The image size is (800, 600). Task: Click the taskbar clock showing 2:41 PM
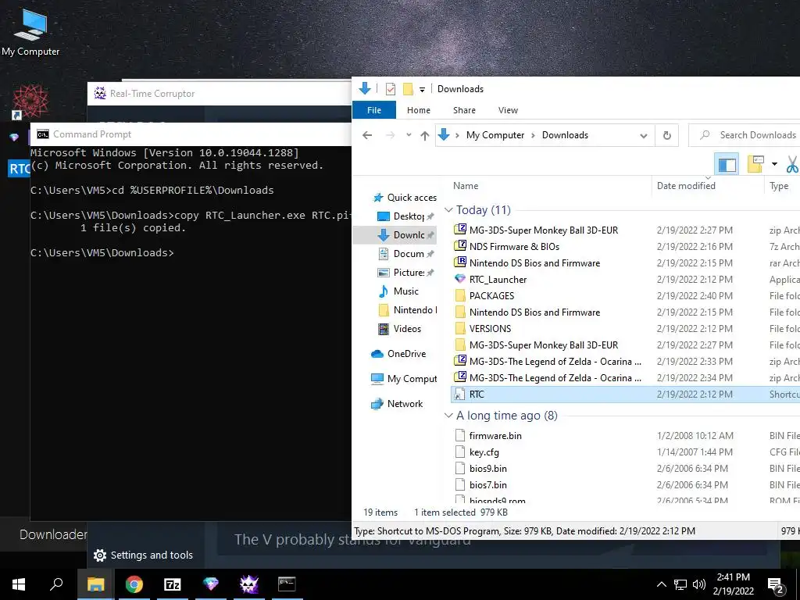coord(733,584)
